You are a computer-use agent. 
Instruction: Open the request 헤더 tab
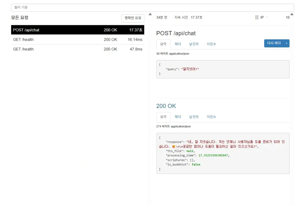[x=178, y=44]
